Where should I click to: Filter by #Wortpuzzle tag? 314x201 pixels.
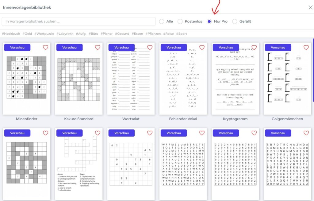point(44,34)
